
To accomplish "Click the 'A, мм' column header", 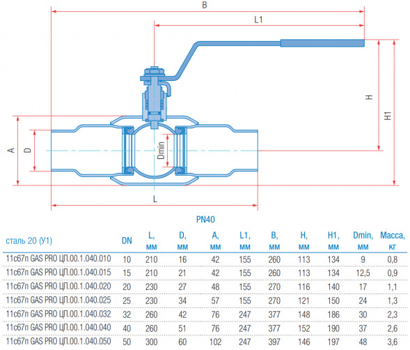I will tap(216, 241).
